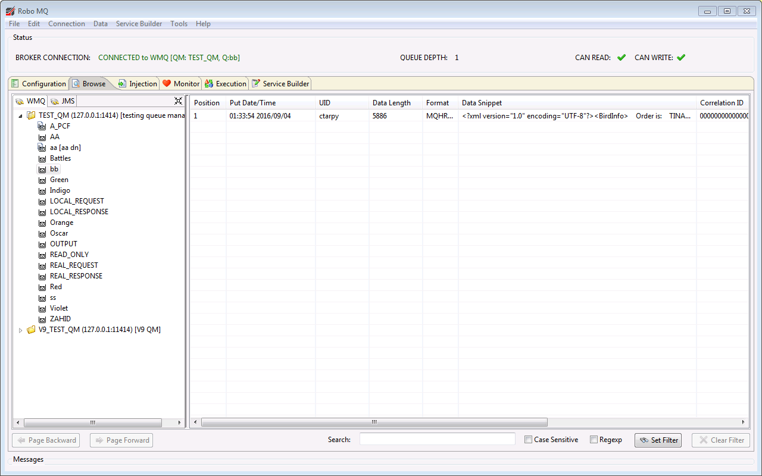This screenshot has height=476, width=762.
Task: Expand the V9_TEST_QM tree node
Action: point(21,330)
